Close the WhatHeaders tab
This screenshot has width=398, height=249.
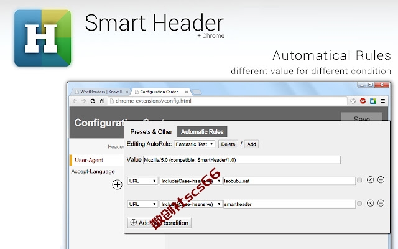tap(127, 92)
